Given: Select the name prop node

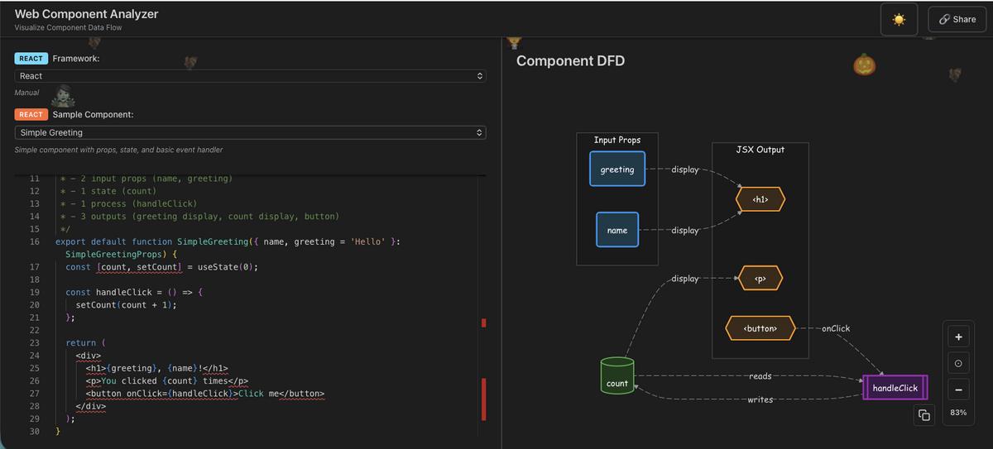Looking at the screenshot, I should [617, 230].
